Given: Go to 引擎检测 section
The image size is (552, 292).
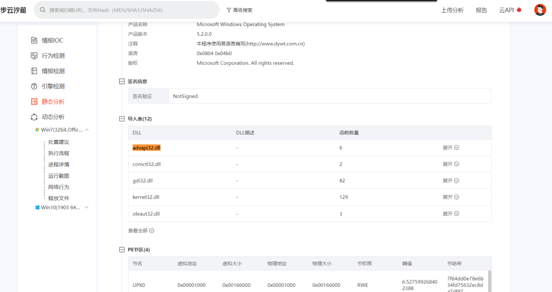Looking at the screenshot, I should click(x=53, y=86).
